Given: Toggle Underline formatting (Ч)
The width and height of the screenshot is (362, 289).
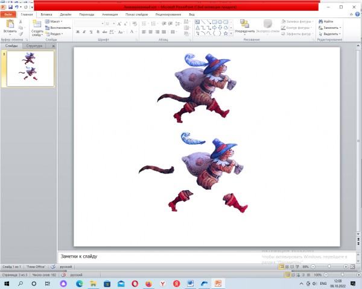Looking at the screenshot, I should [x=91, y=32].
